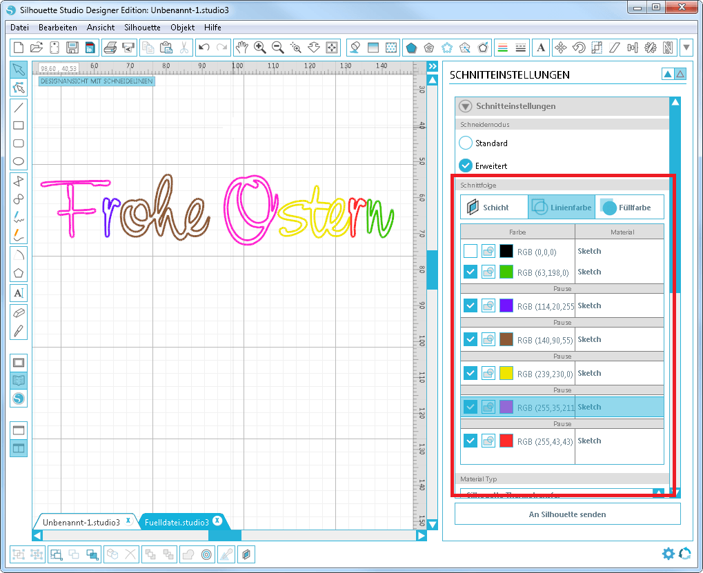Viewport: 703px width, 573px height.
Task: Click the Zoom In magnifier icon
Action: 260,48
